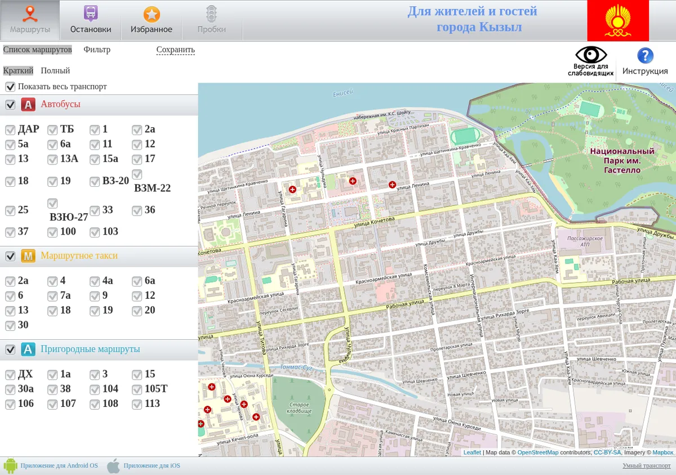The image size is (676, 475).
Task: Collapse the Автобусы section header
Action: point(99,105)
